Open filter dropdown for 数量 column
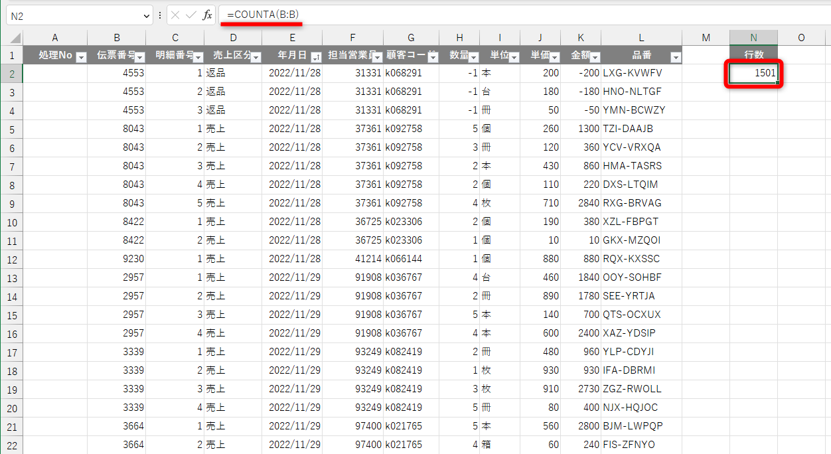Image resolution: width=831 pixels, height=454 pixels. (473, 57)
